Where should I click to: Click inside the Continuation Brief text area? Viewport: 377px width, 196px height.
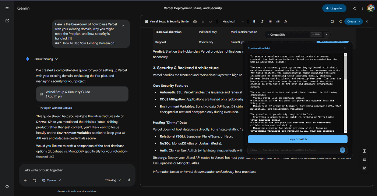pyautogui.click(x=296, y=93)
